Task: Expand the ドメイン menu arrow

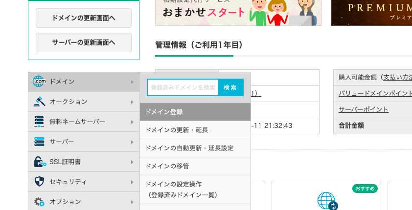Action: 132,82
